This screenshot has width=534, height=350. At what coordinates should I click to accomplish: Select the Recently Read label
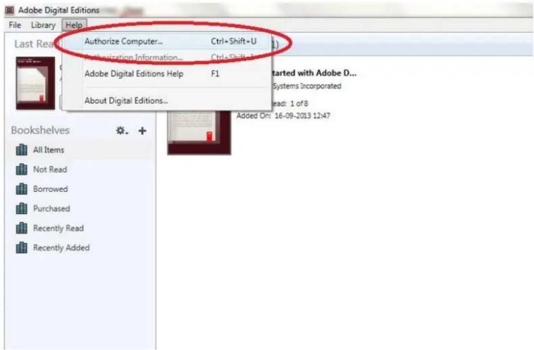58,228
